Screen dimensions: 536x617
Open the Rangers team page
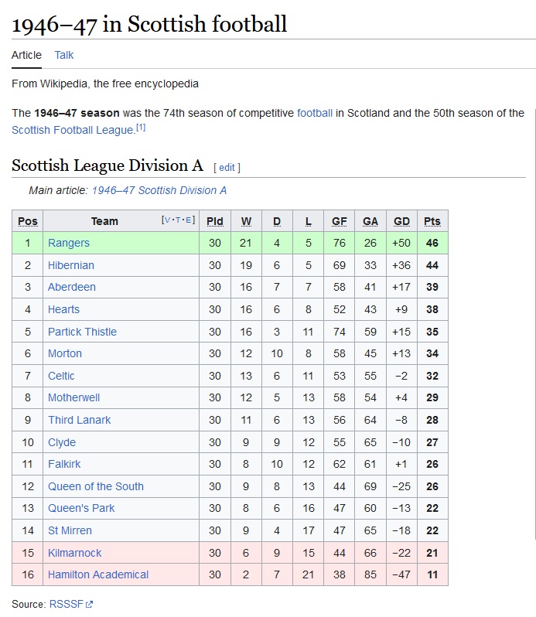[x=69, y=243]
